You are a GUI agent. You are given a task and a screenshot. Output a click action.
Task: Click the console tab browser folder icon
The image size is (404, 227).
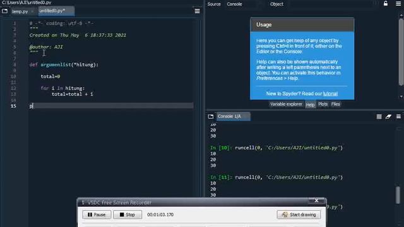210,117
